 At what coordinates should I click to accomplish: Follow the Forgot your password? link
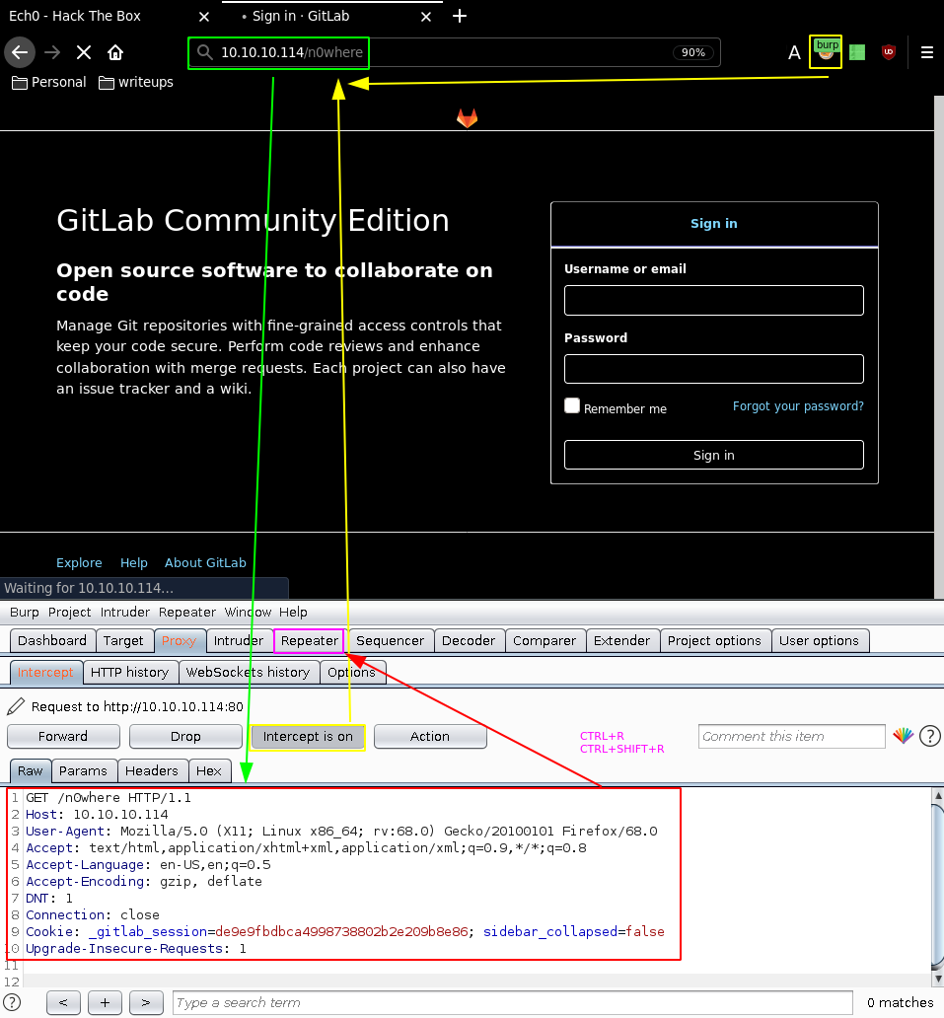798,406
